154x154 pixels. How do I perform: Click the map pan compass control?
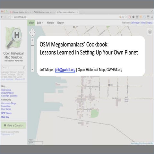point(32,32)
